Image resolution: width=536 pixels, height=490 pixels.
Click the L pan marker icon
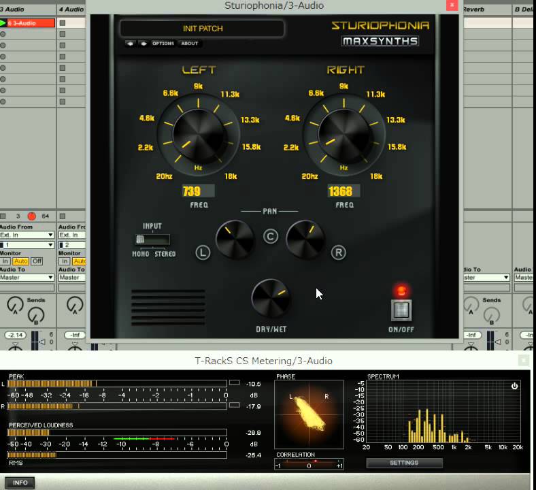[203, 252]
